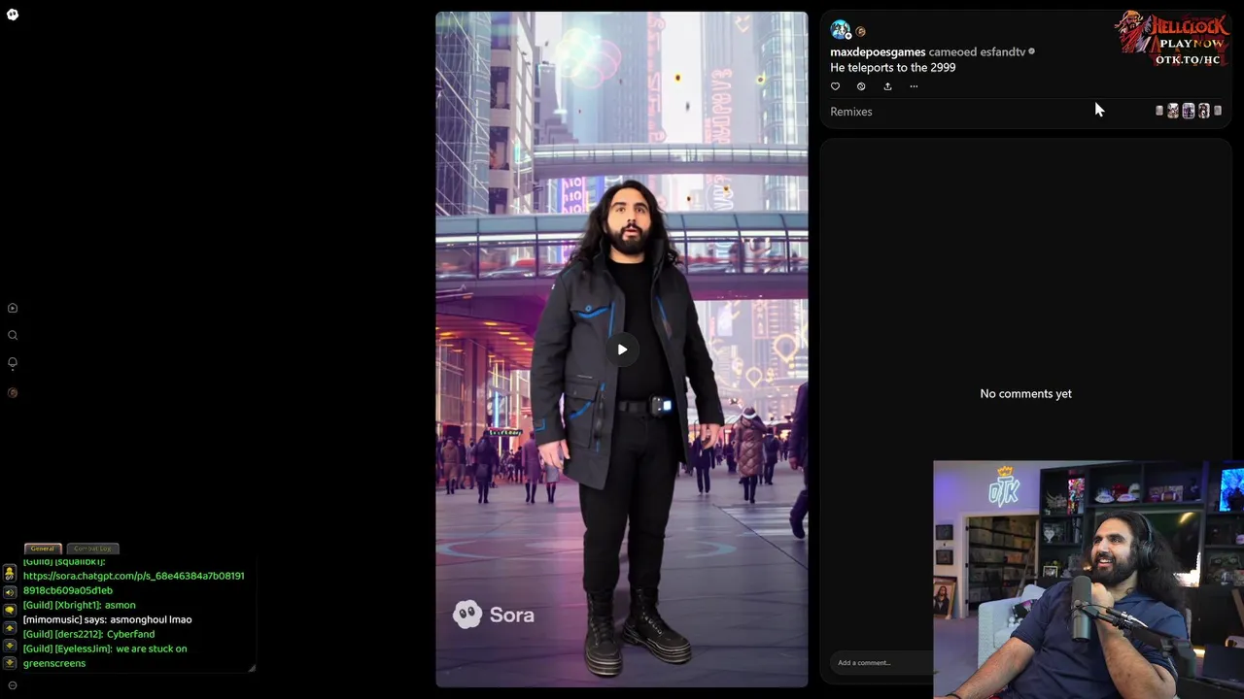
Task: Click the EyelessJim name in guild chat
Action: [x=84, y=649]
